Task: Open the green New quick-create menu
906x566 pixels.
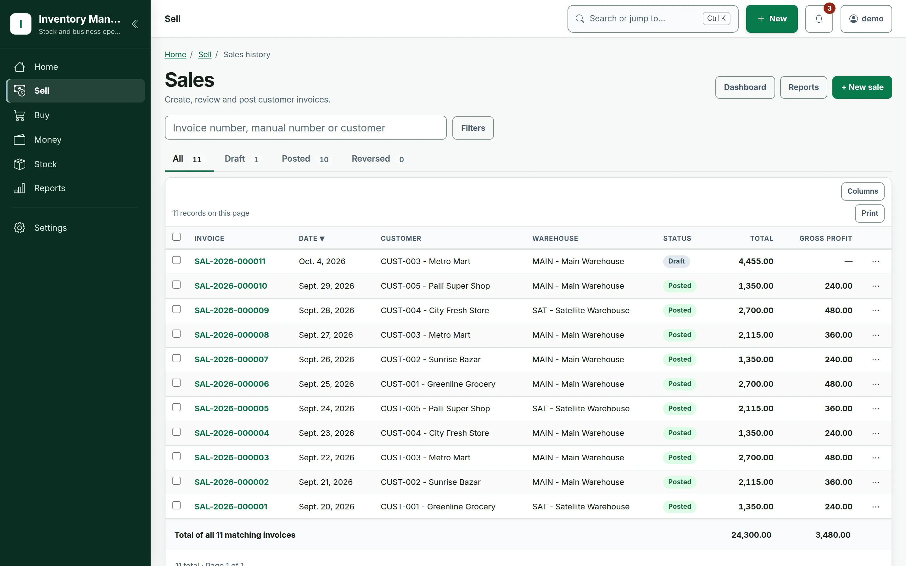Action: (772, 19)
